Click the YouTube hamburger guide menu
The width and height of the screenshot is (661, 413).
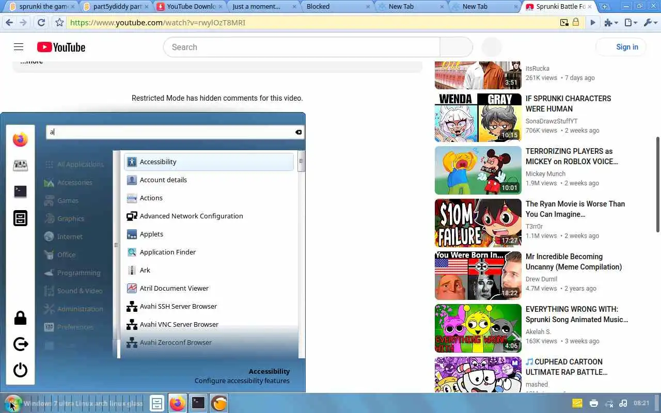click(19, 47)
